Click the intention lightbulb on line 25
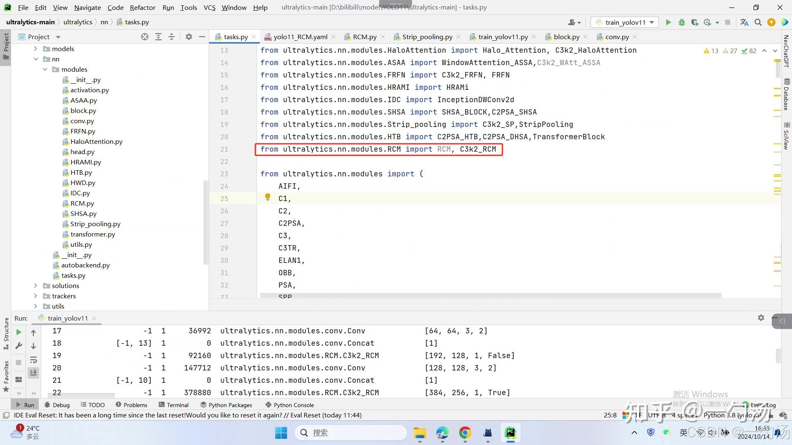792x445 pixels. click(x=268, y=197)
